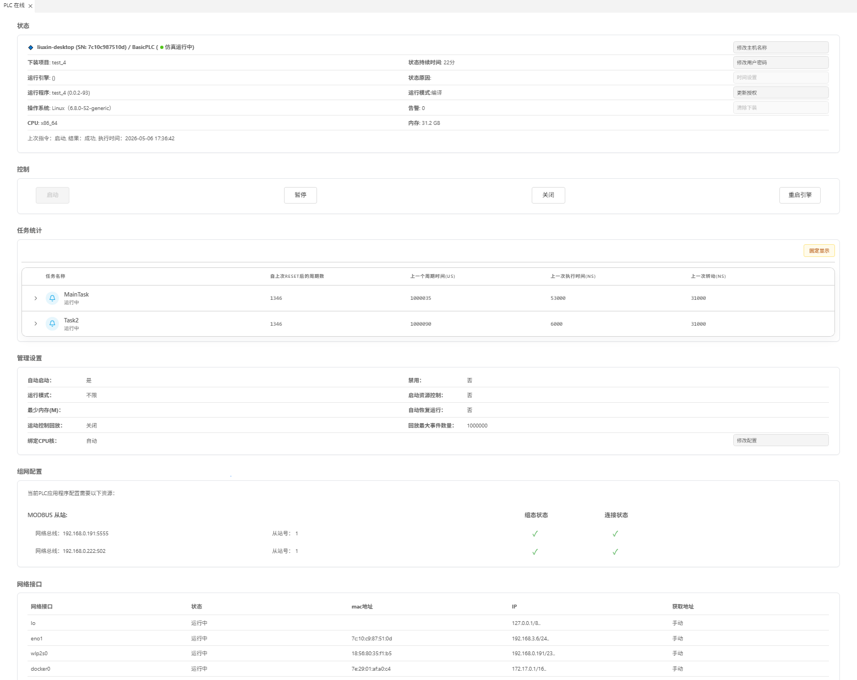This screenshot has height=680, width=857.
Task: Click 下装项目 test_4 value
Action: pyautogui.click(x=59, y=63)
